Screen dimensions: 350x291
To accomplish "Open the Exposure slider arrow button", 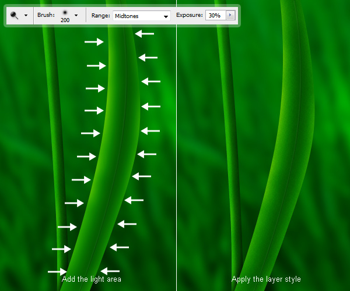I will pyautogui.click(x=230, y=15).
